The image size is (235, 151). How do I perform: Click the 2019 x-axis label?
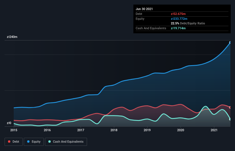[x=147, y=130]
